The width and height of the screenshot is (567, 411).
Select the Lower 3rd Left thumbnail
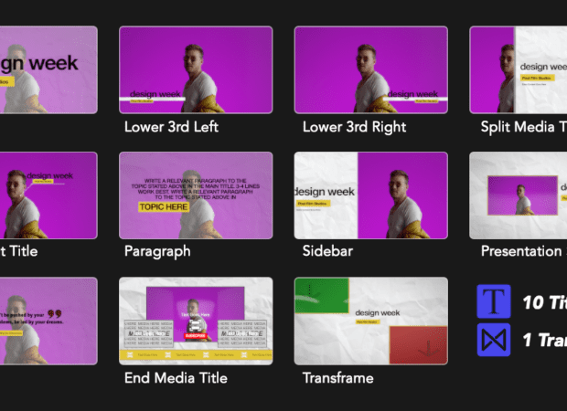coord(196,69)
